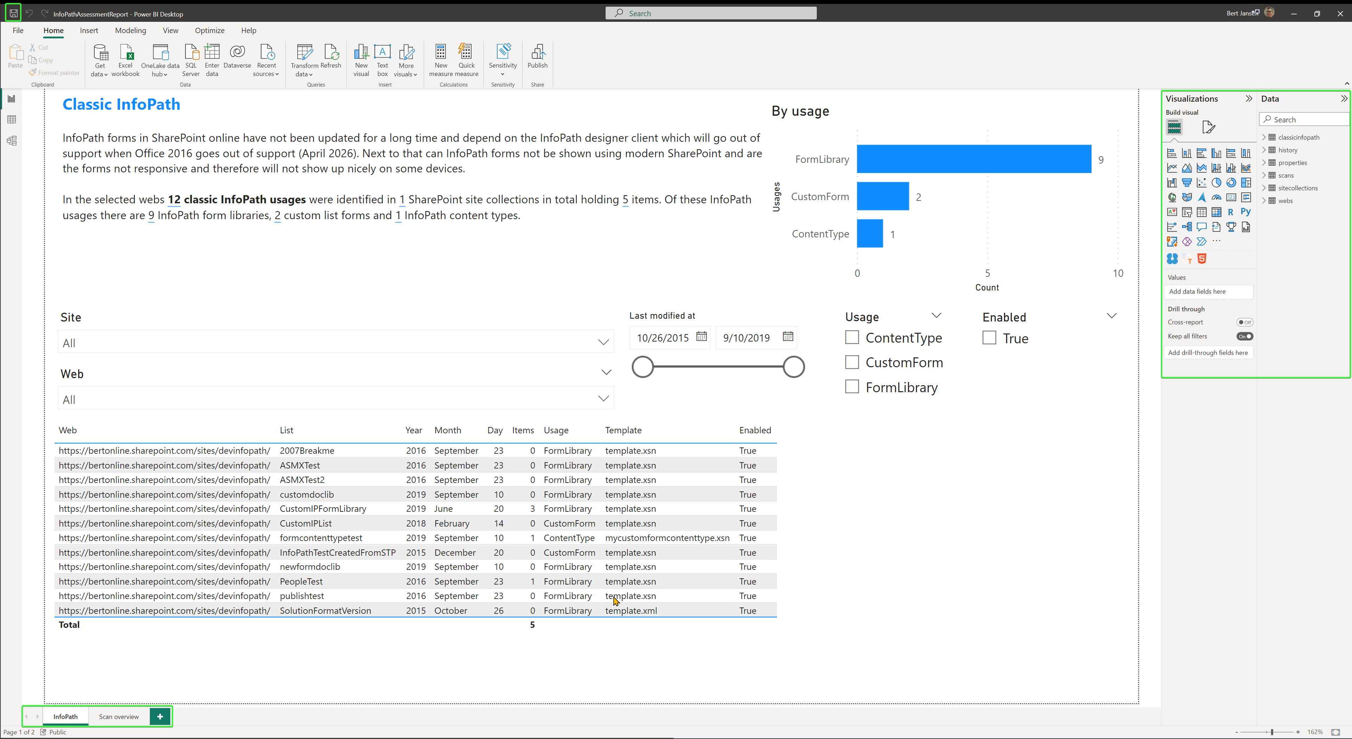Collapse the Data pane

tap(1344, 98)
